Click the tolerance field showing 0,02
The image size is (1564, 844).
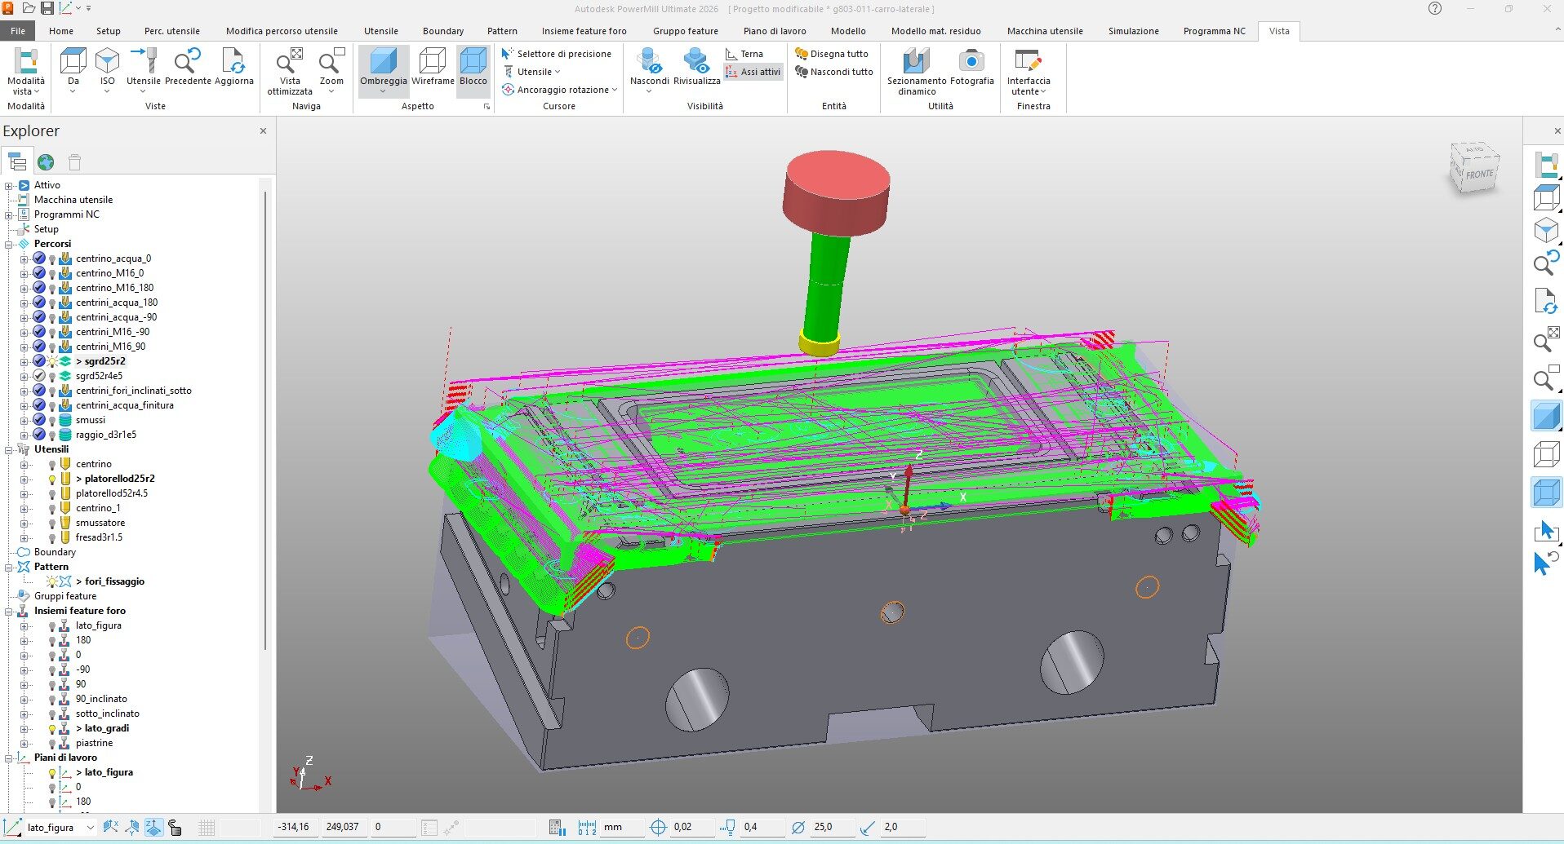click(692, 827)
